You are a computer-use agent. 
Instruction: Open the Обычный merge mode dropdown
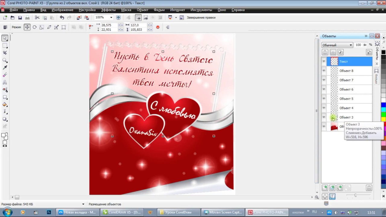point(337,45)
